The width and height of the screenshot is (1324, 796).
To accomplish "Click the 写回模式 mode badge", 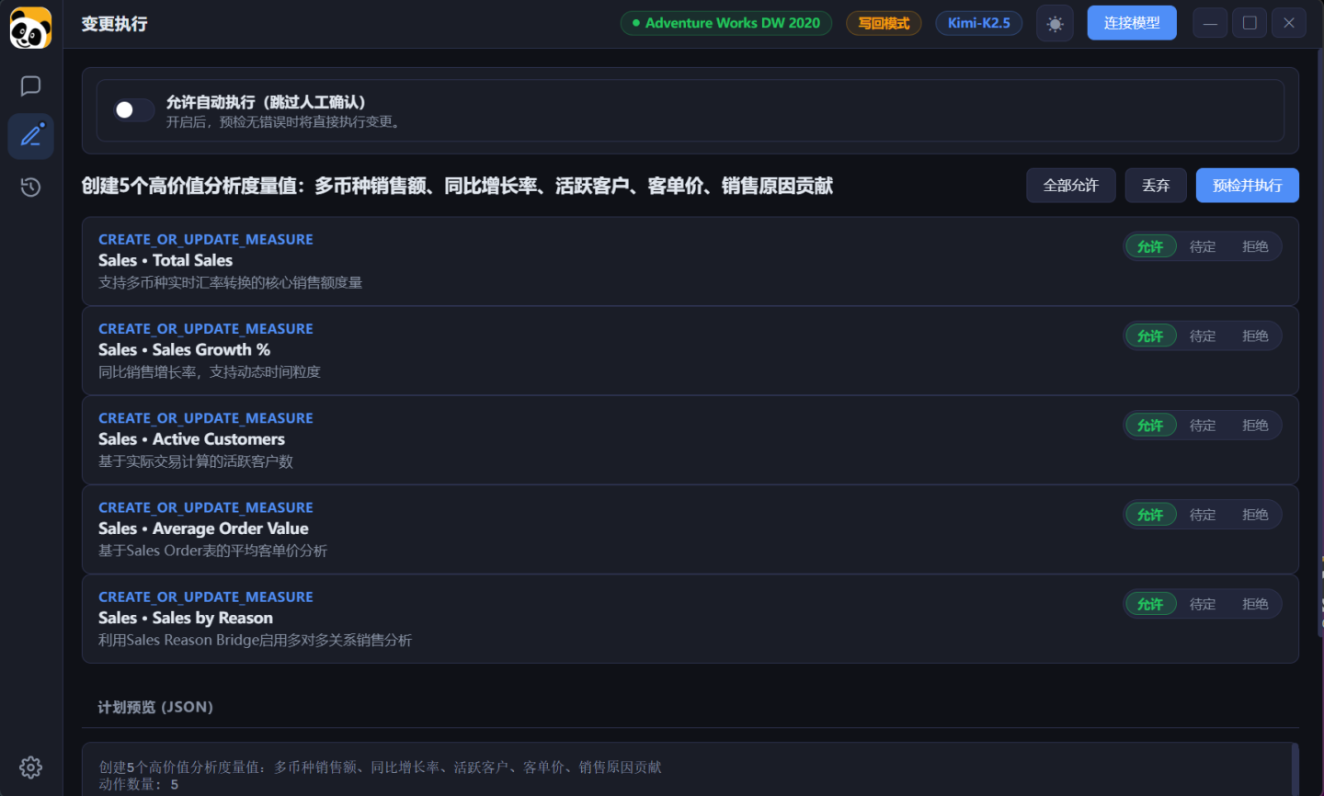I will coord(884,23).
